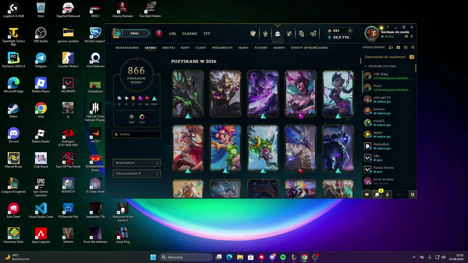Screen dimensions: 468x263
Task: Open the Challenges crest icon in top bar
Action: (265, 34)
